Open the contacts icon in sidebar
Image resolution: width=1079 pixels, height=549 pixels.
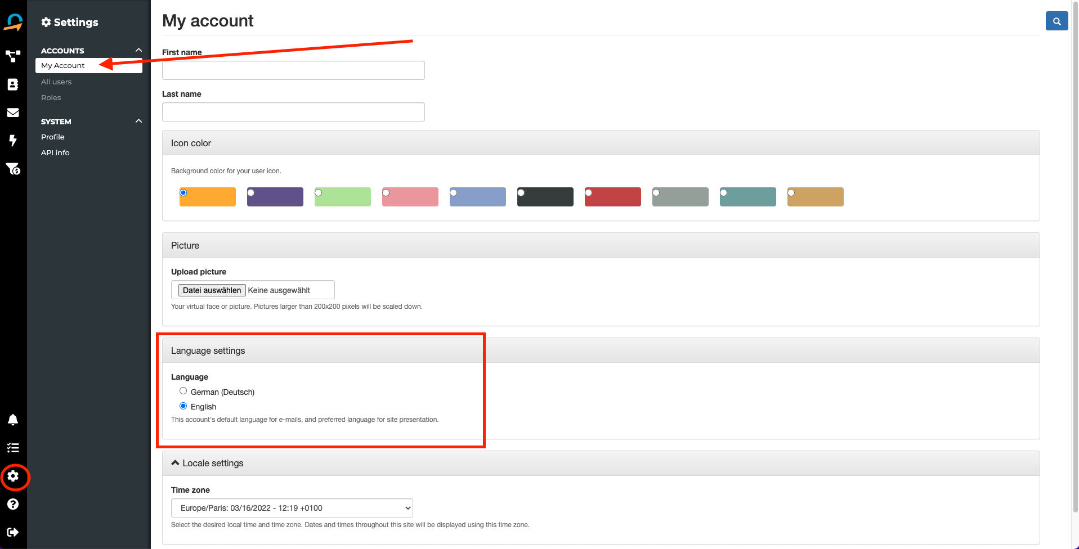tap(13, 84)
